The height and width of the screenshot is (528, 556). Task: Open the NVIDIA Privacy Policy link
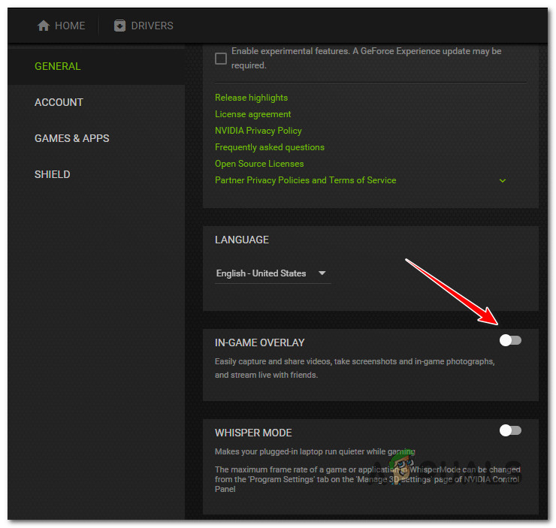[x=258, y=131]
